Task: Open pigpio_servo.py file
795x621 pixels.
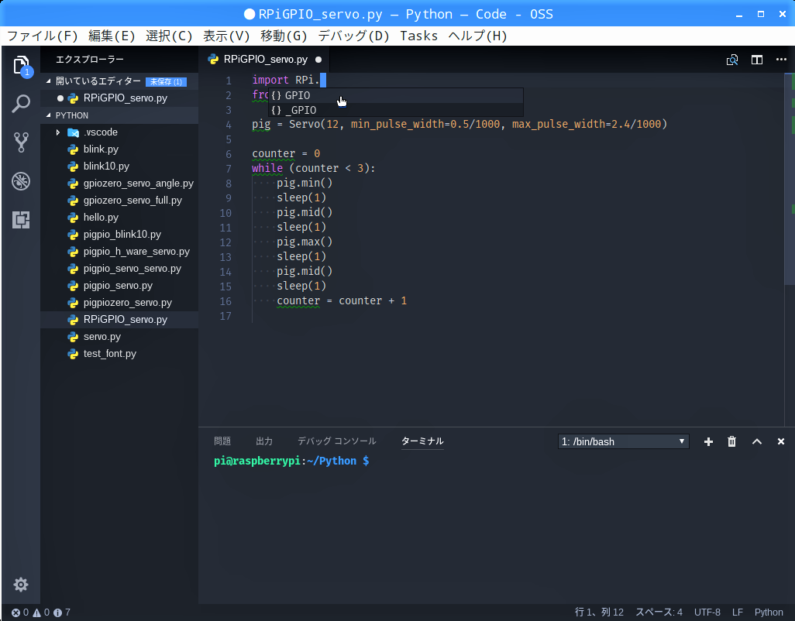Action: point(118,286)
